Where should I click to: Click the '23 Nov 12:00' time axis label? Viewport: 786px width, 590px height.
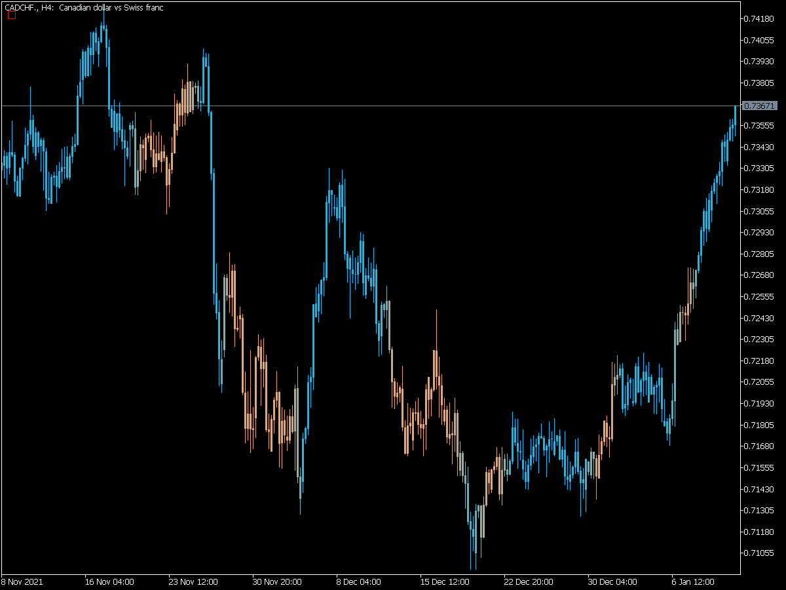click(x=193, y=582)
